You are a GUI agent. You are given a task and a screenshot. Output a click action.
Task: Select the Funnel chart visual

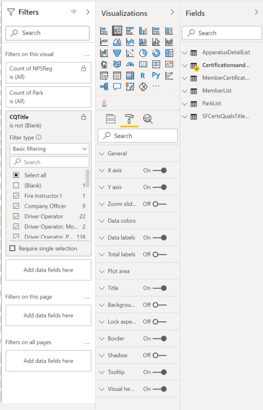point(117,53)
